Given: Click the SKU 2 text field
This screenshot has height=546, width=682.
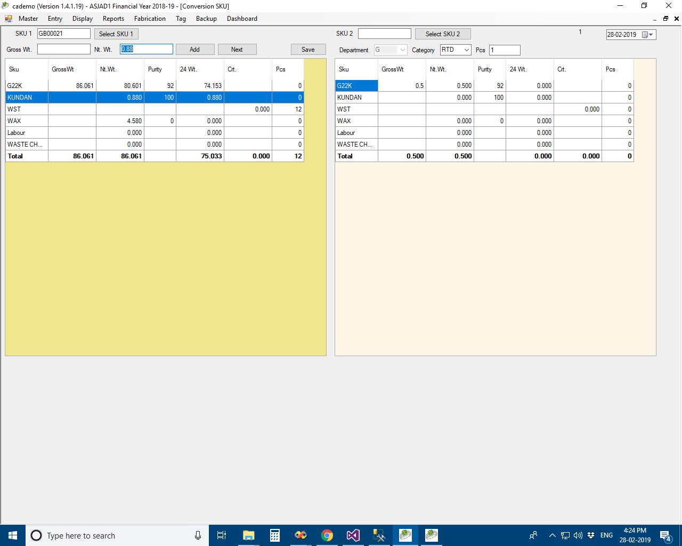Looking at the screenshot, I should pos(384,34).
